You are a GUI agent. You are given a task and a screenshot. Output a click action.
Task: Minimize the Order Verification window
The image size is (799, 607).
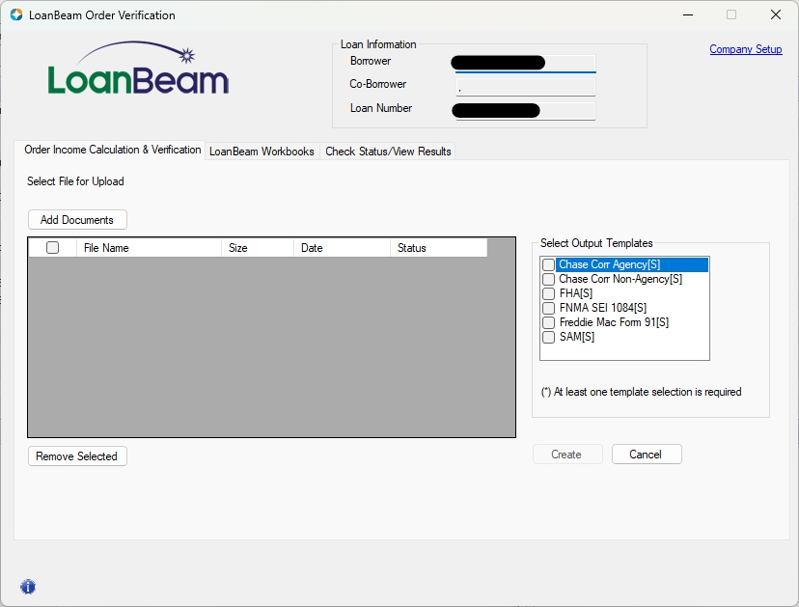coord(688,15)
